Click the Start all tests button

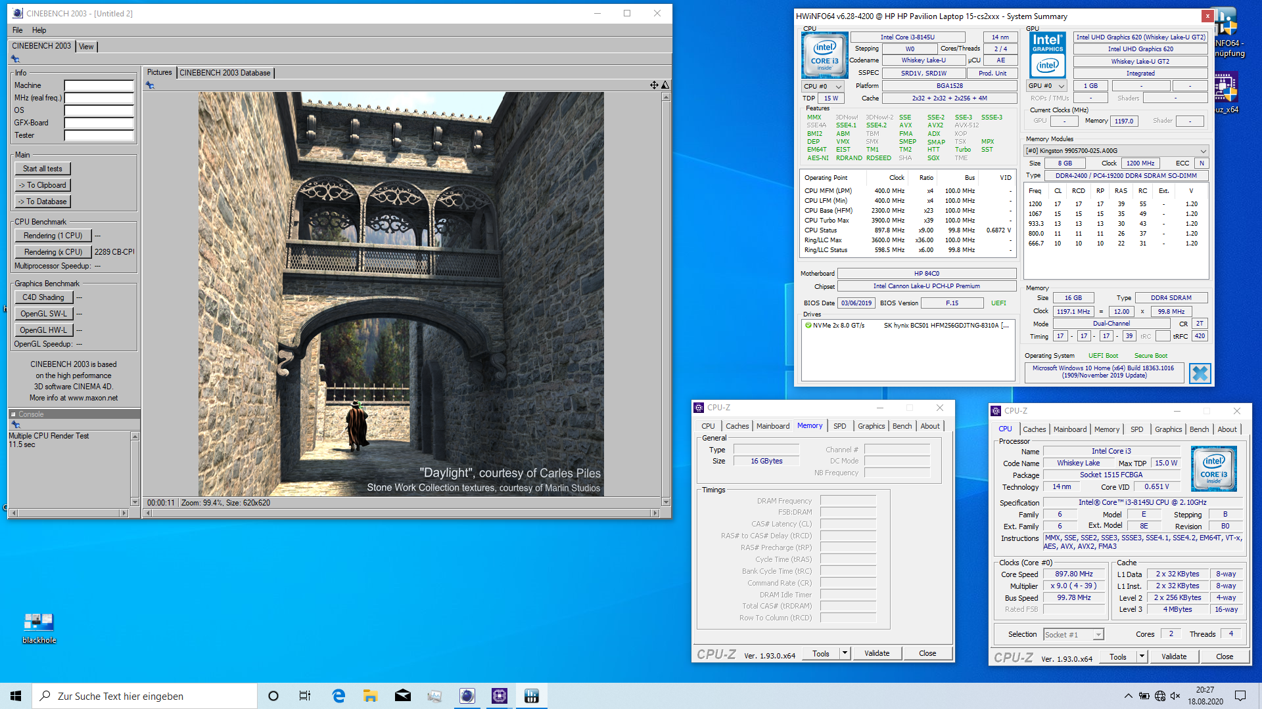click(x=43, y=169)
